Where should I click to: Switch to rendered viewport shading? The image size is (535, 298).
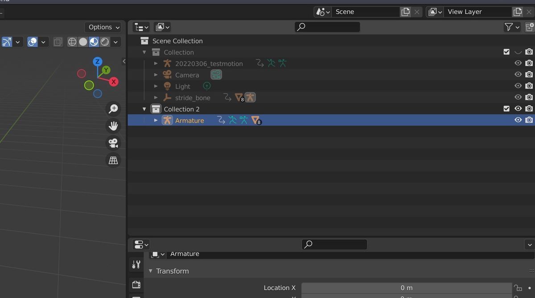[x=104, y=41]
